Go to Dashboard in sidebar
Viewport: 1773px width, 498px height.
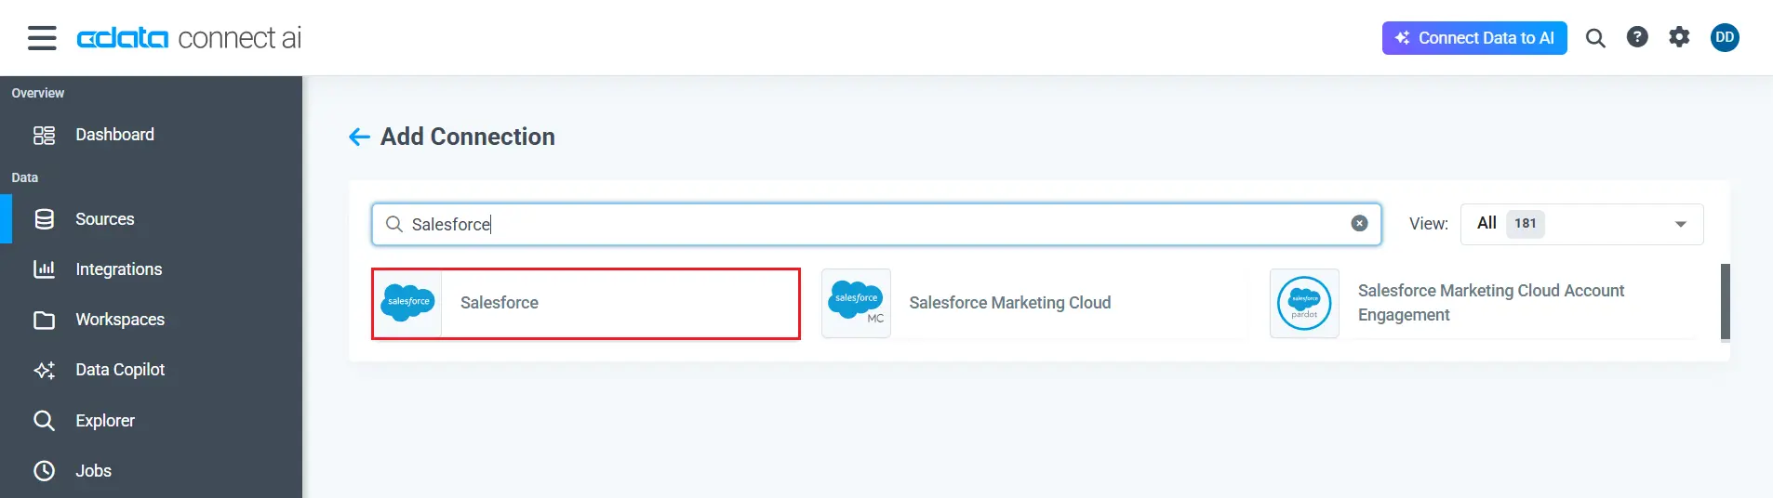click(114, 135)
